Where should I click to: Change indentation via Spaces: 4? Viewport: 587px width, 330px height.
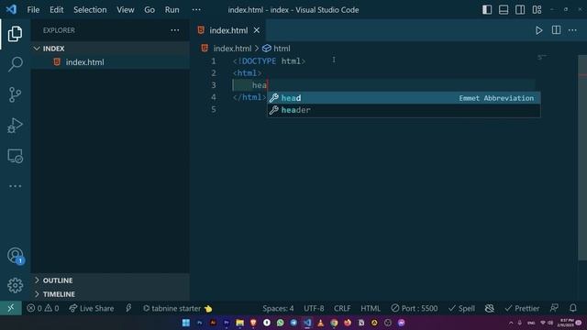tap(278, 308)
